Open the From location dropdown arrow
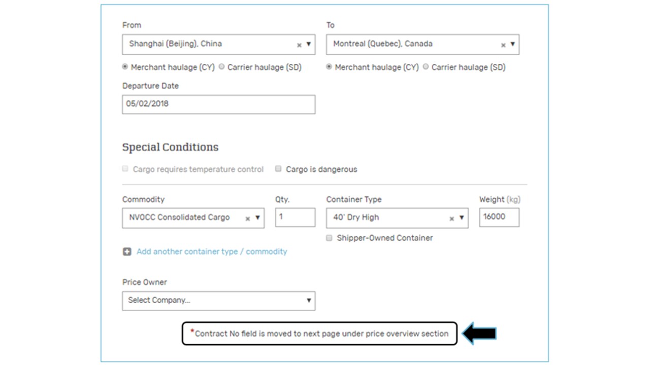Viewport: 650px width, 365px height. 308,44
